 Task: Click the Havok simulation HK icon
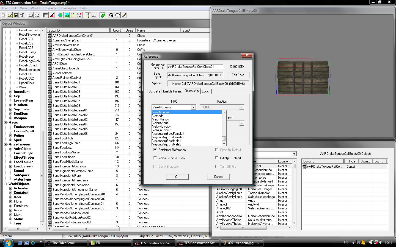(79, 15)
